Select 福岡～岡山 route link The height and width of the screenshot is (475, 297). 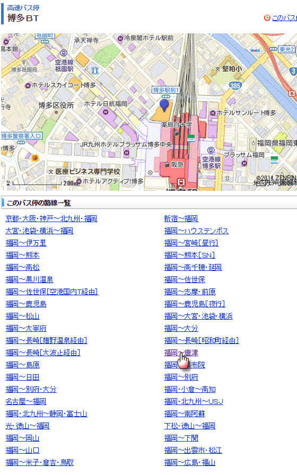point(22,438)
